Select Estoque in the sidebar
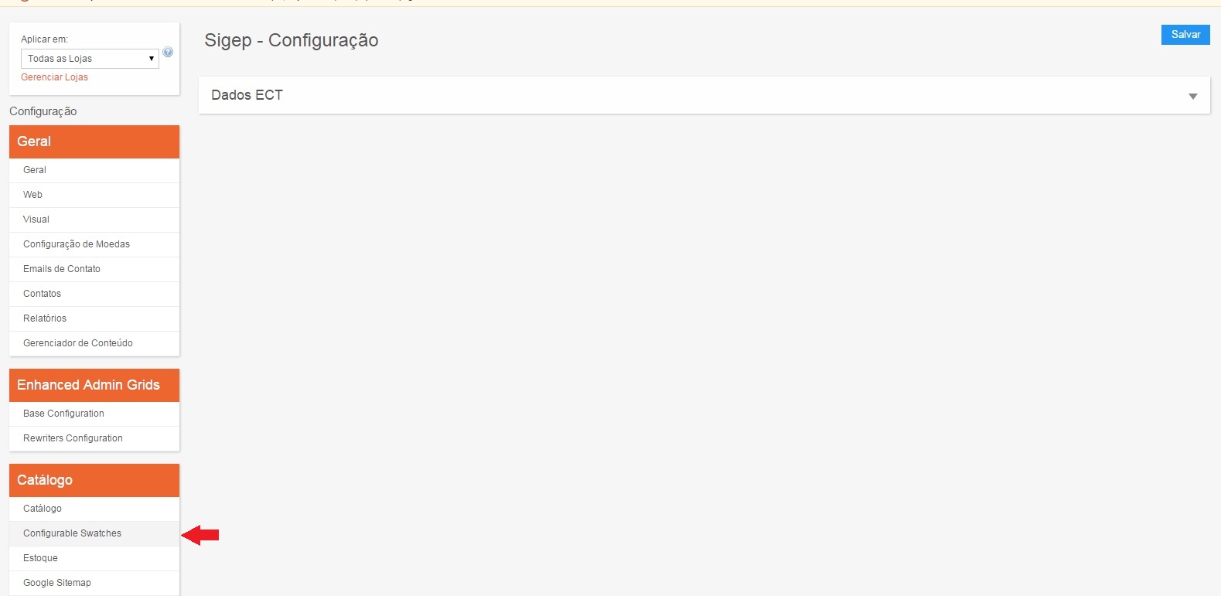1221x596 pixels. [94, 558]
